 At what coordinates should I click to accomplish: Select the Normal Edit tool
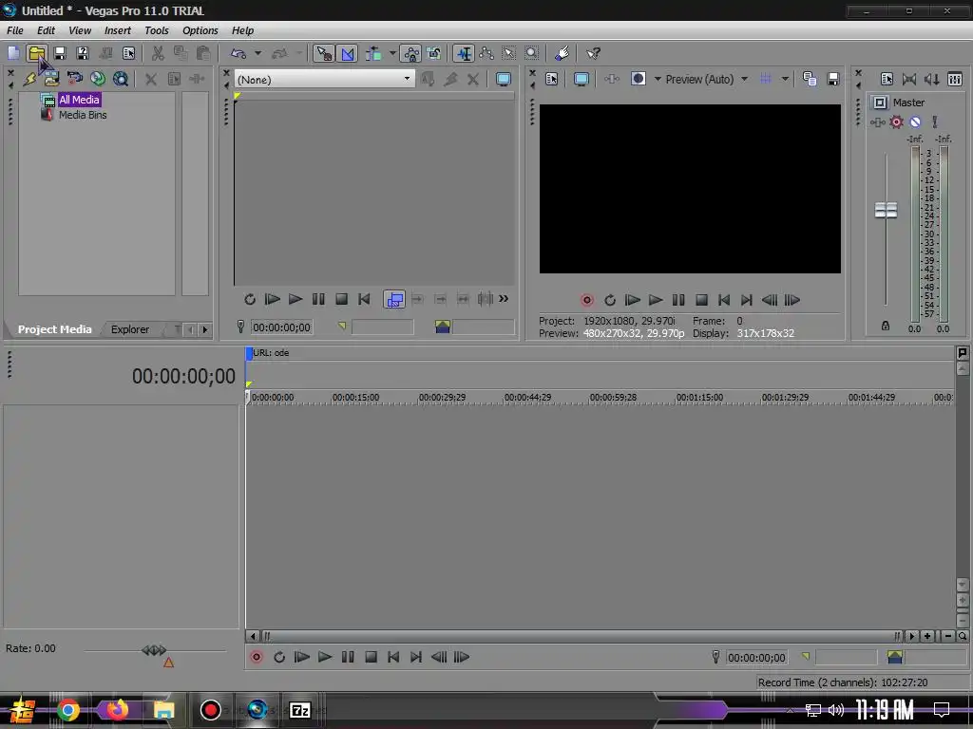(464, 53)
